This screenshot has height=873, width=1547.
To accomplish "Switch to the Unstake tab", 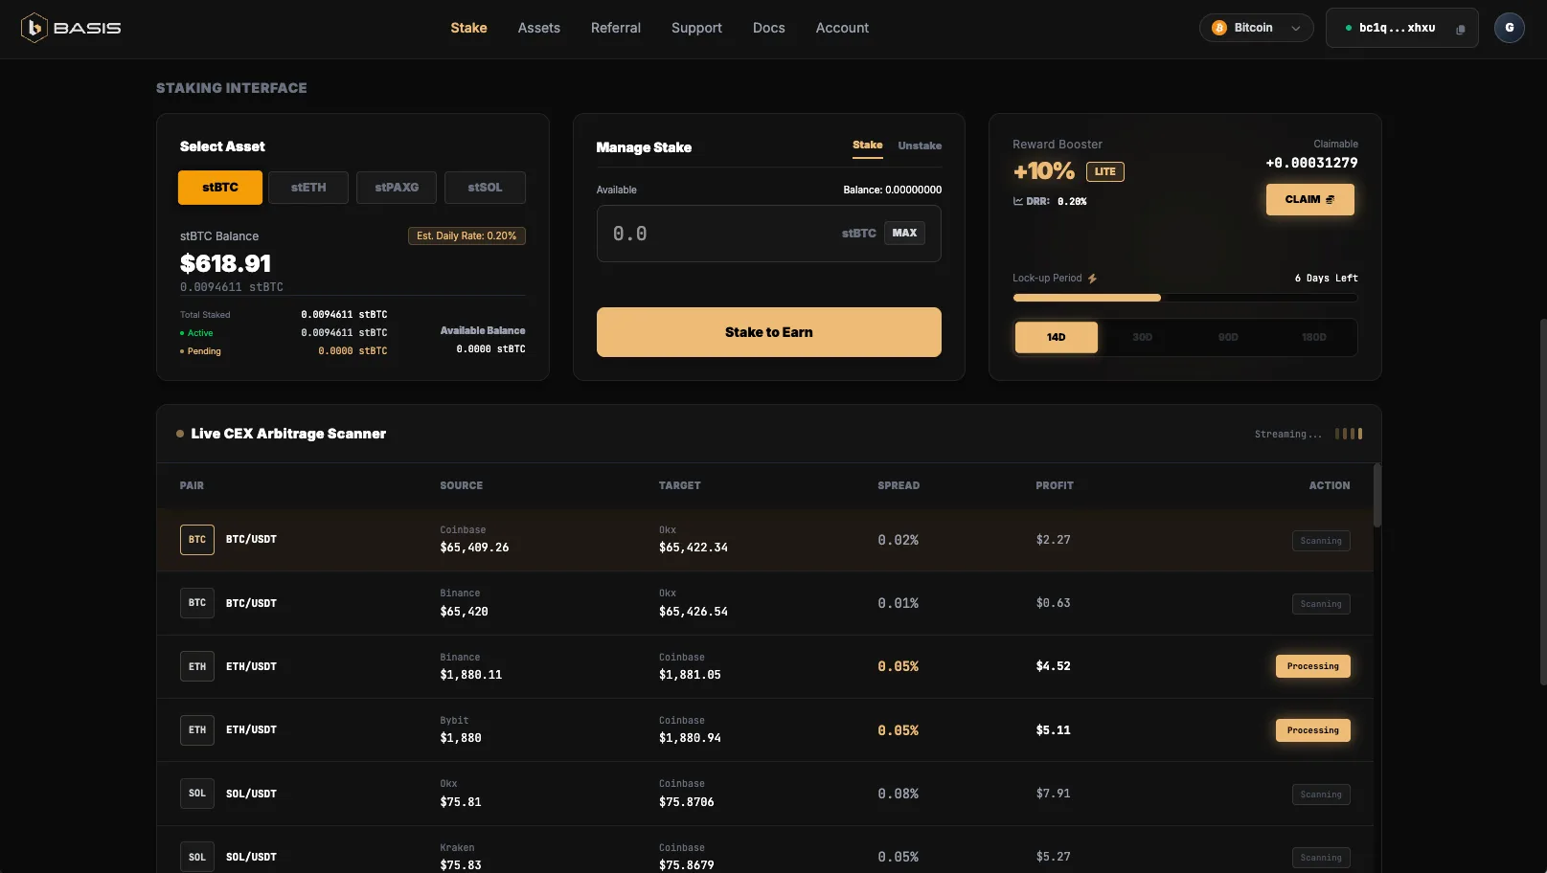I will pyautogui.click(x=920, y=145).
